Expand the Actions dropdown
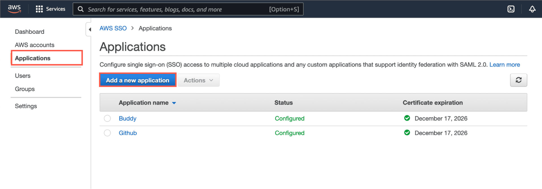This screenshot has height=189, width=542. (198, 80)
